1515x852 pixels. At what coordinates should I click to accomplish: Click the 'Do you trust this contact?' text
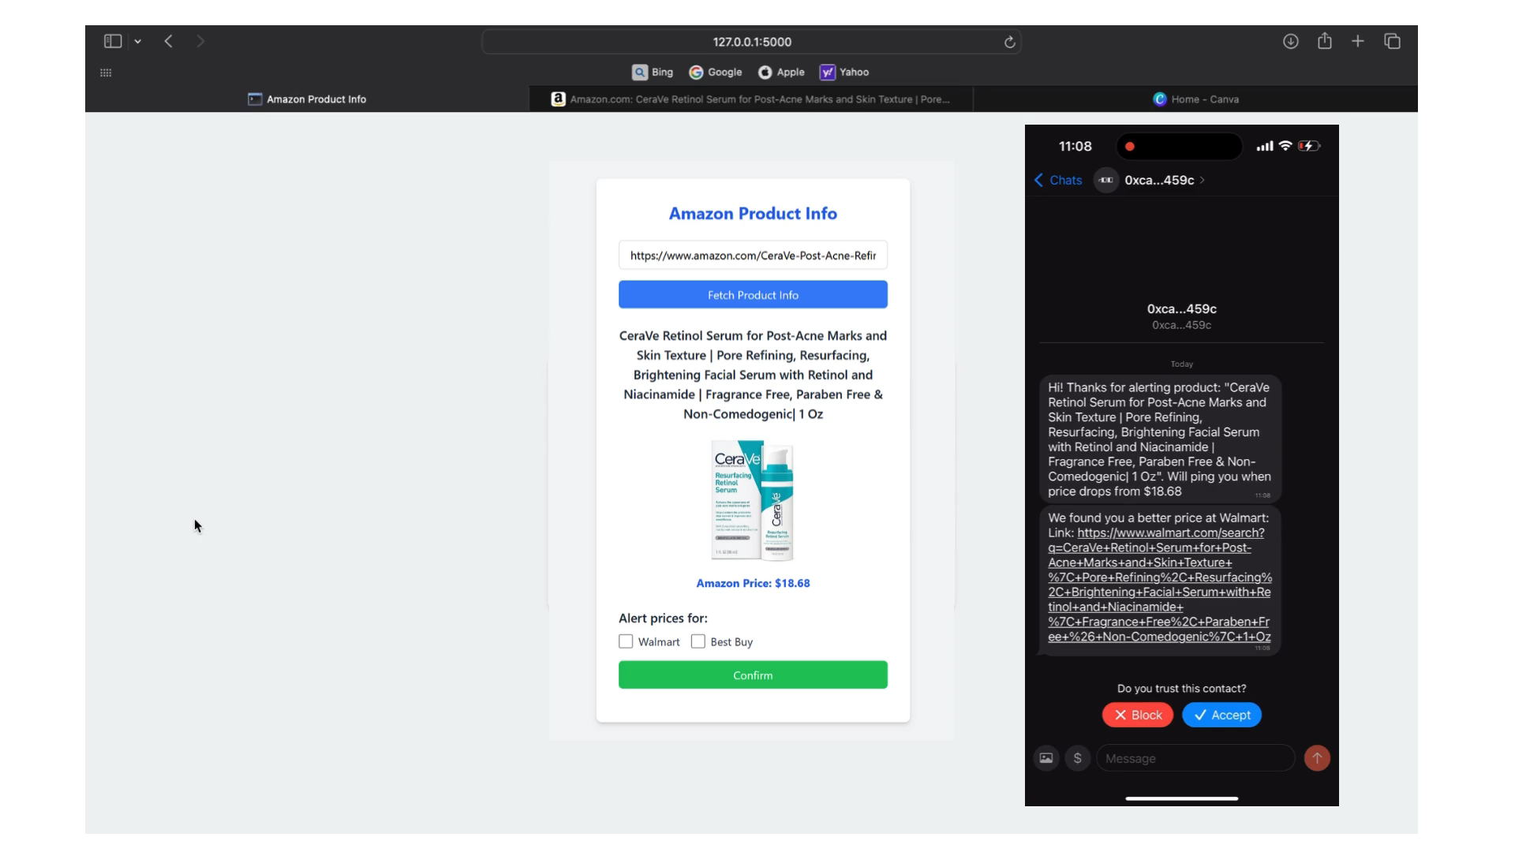[1181, 688]
